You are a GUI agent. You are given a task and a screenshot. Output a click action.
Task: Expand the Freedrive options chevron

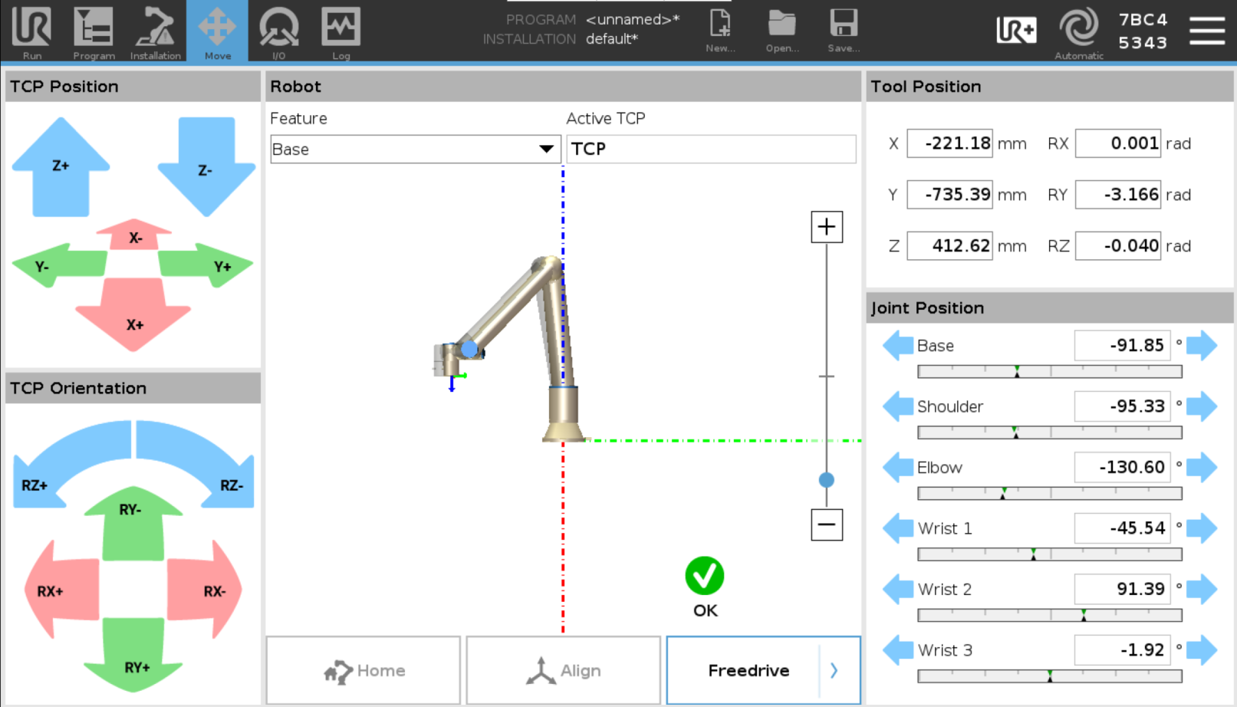[x=834, y=669]
